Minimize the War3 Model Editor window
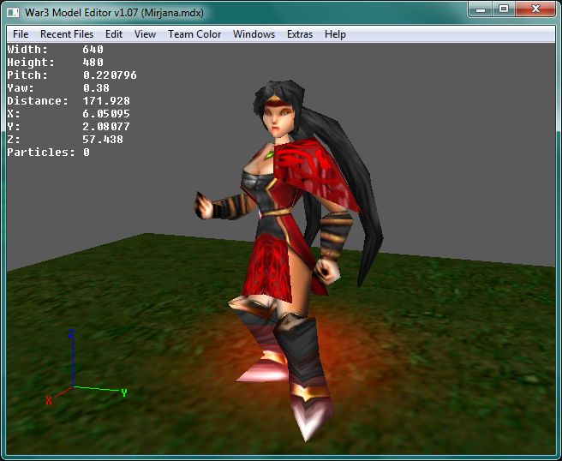The height and width of the screenshot is (461, 562). click(481, 9)
